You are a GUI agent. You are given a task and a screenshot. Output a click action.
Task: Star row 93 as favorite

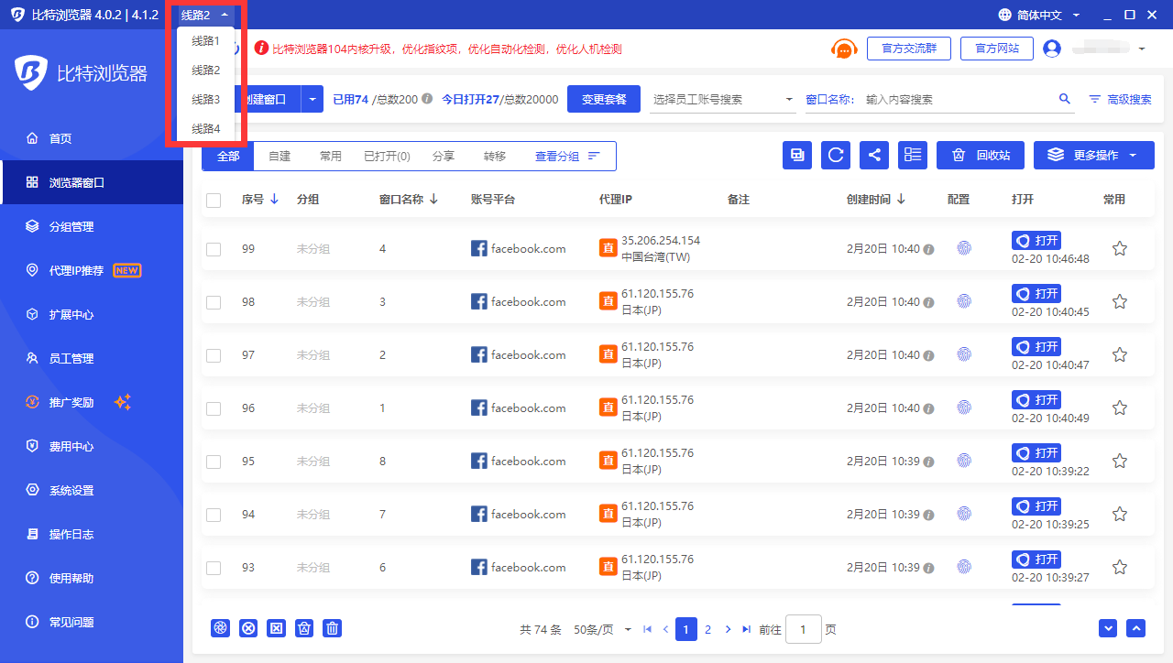pos(1119,567)
